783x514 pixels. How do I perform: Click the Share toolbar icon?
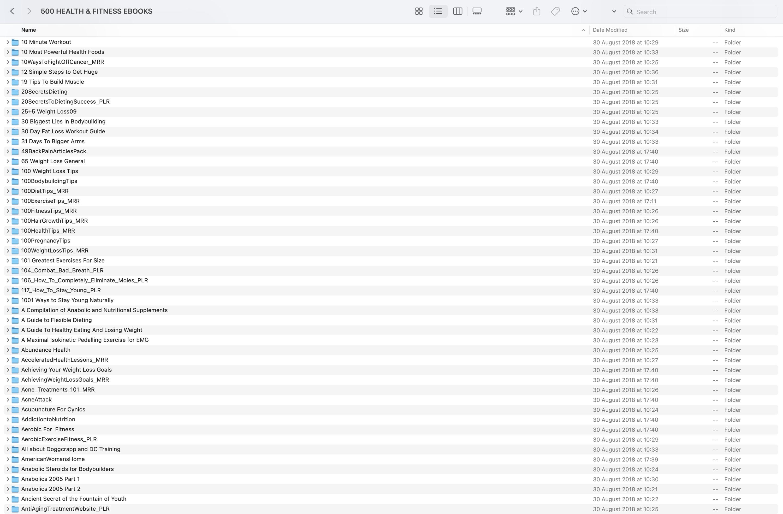click(x=537, y=11)
